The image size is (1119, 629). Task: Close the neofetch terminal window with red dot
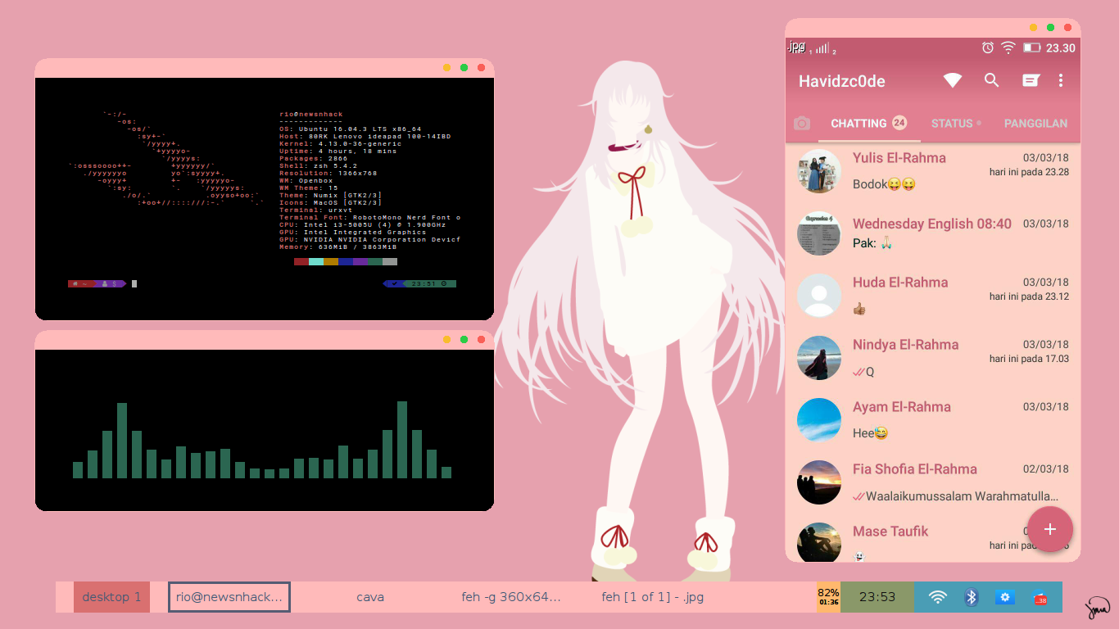tap(481, 67)
